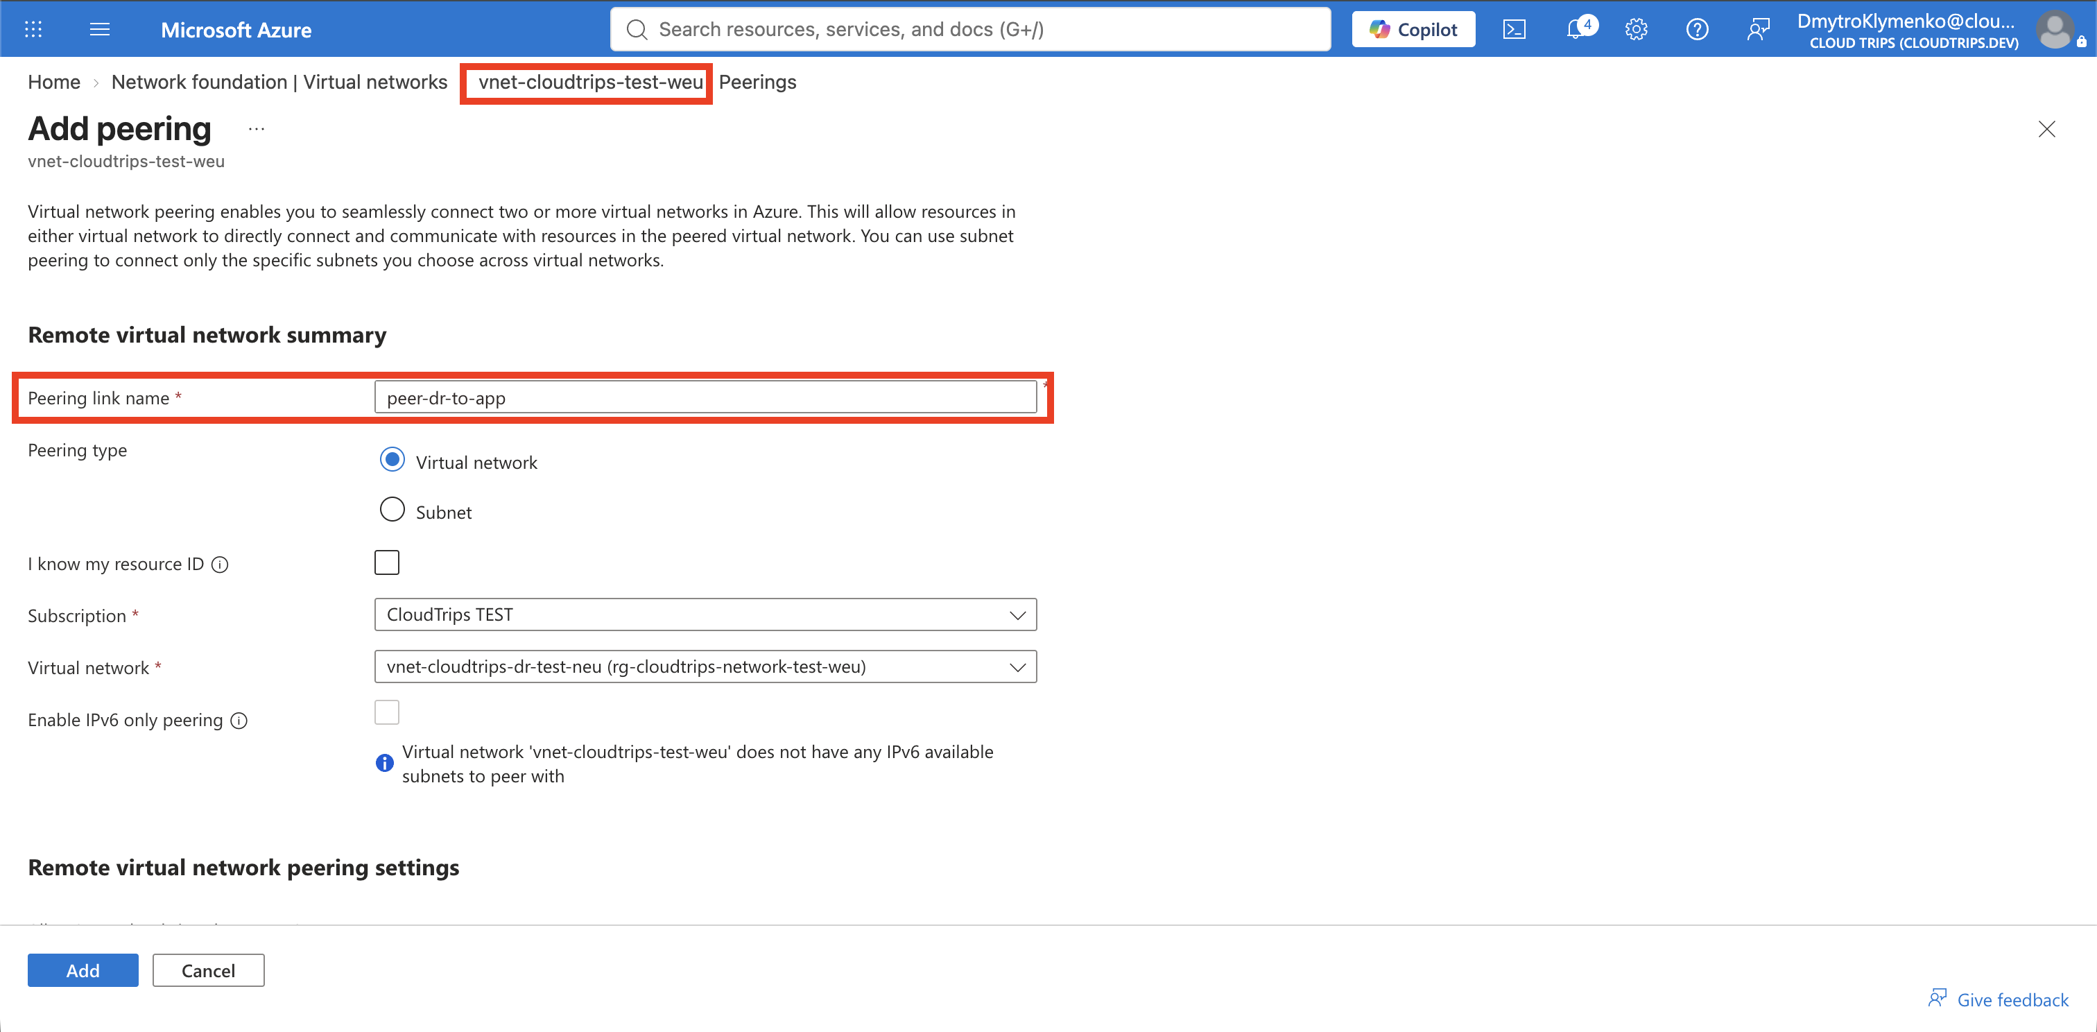Open the help question mark menu
Viewport: 2097px width, 1032px height.
click(x=1698, y=29)
